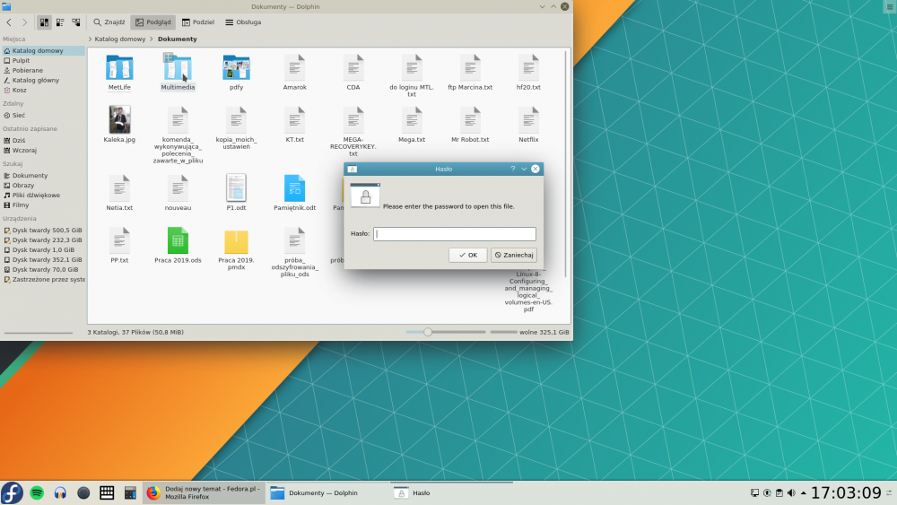The width and height of the screenshot is (897, 505).
Task: Select the CDA file
Action: coord(353,73)
